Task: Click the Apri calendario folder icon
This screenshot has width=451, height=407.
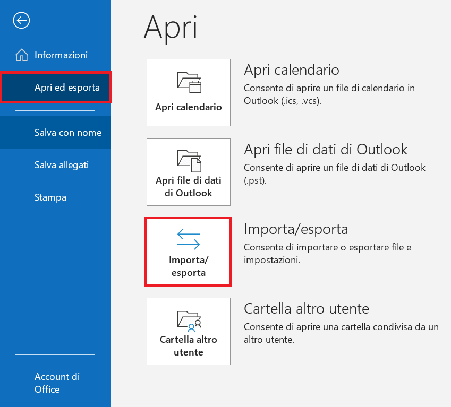Action: [189, 82]
